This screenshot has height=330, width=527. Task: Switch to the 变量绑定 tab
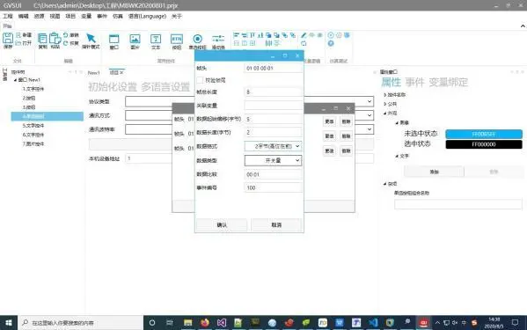tap(449, 82)
